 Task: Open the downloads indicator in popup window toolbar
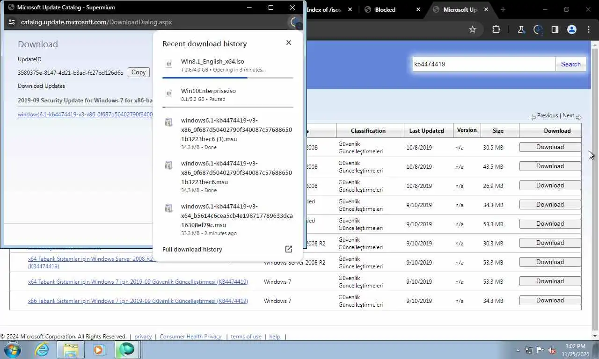click(x=295, y=22)
